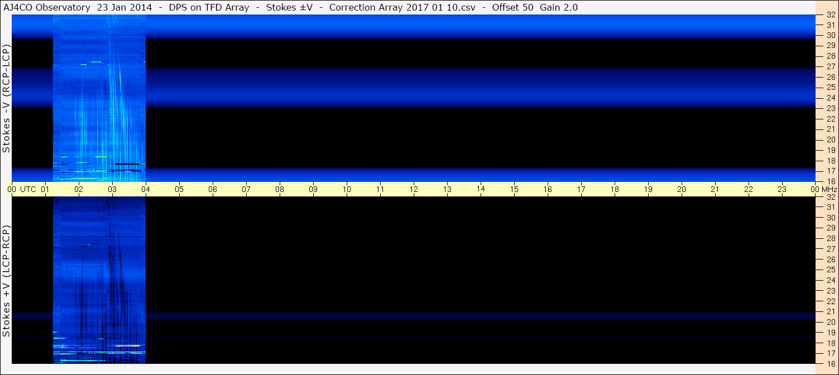Click the 'AJ4CO Observatory' title text
Image resolution: width=839 pixels, height=375 pixels.
tap(47, 7)
